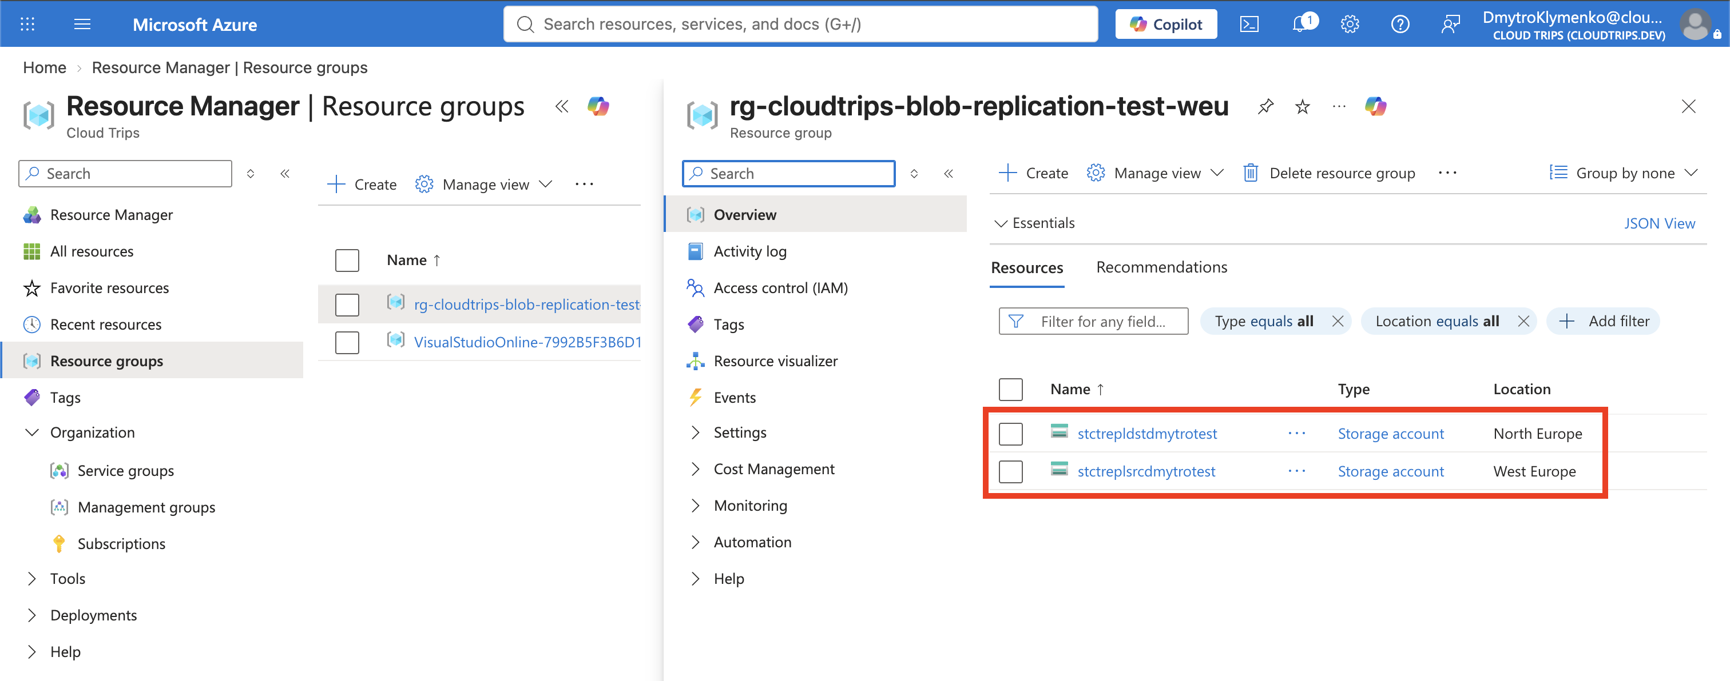The image size is (1730, 681).
Task: Click Add filter button
Action: click(x=1602, y=321)
